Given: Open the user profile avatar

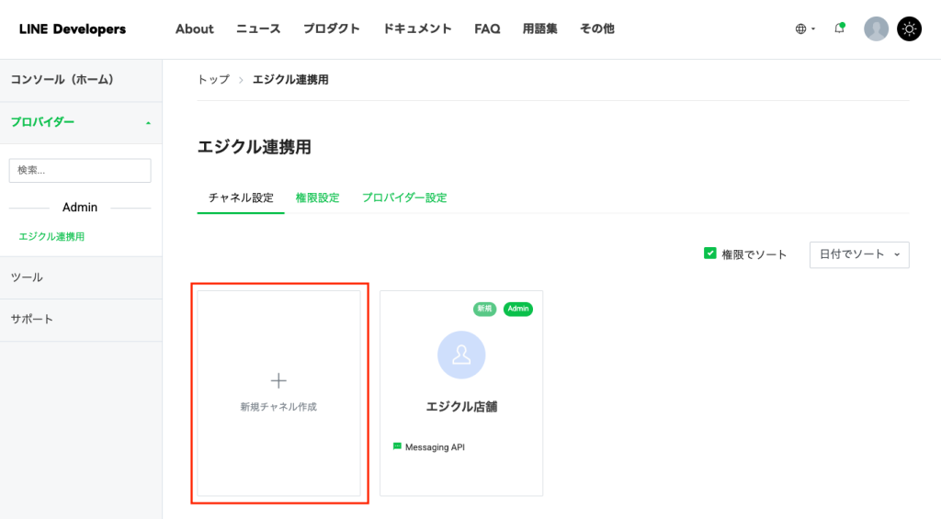Looking at the screenshot, I should tap(876, 28).
